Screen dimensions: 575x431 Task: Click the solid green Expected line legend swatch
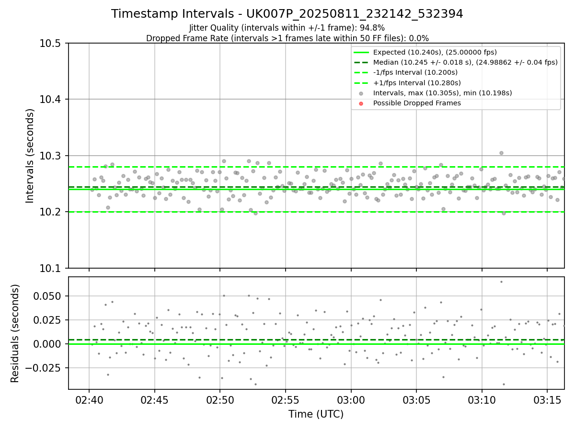click(x=361, y=52)
